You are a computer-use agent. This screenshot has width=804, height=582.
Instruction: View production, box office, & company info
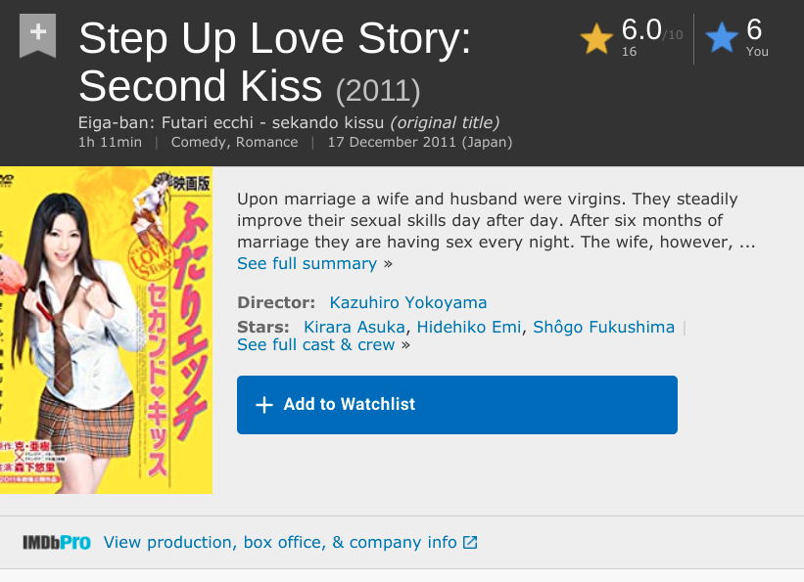pyautogui.click(x=280, y=542)
